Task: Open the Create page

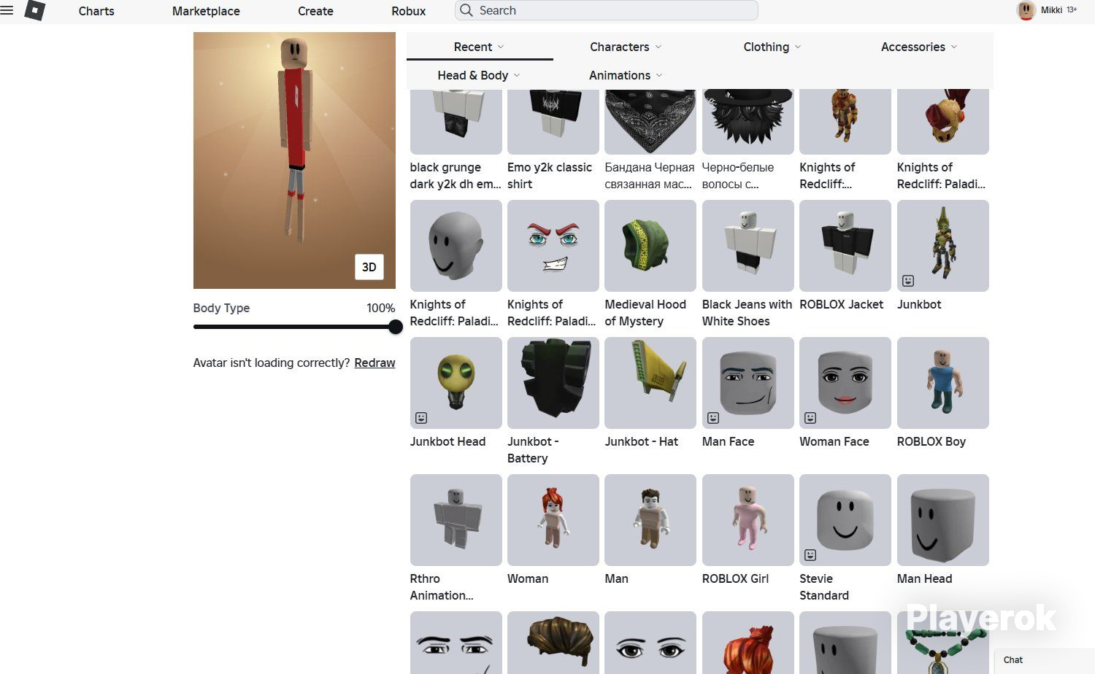Action: (315, 11)
